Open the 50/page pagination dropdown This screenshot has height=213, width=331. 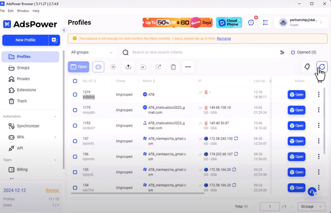coord(311,206)
